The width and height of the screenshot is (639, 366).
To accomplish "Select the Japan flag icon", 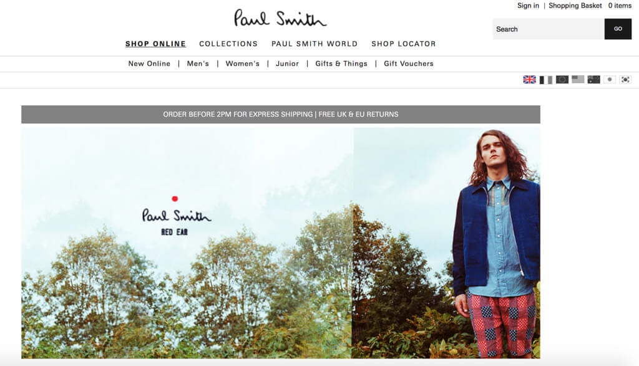I will 610,79.
